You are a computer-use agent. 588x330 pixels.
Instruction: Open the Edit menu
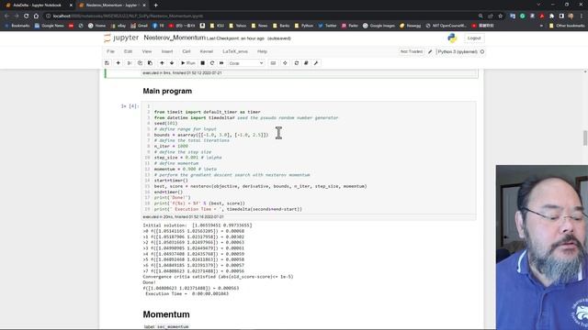129,51
